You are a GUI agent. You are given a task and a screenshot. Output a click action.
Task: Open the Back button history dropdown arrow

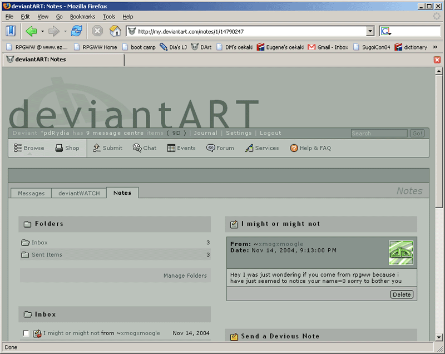[x=42, y=31]
